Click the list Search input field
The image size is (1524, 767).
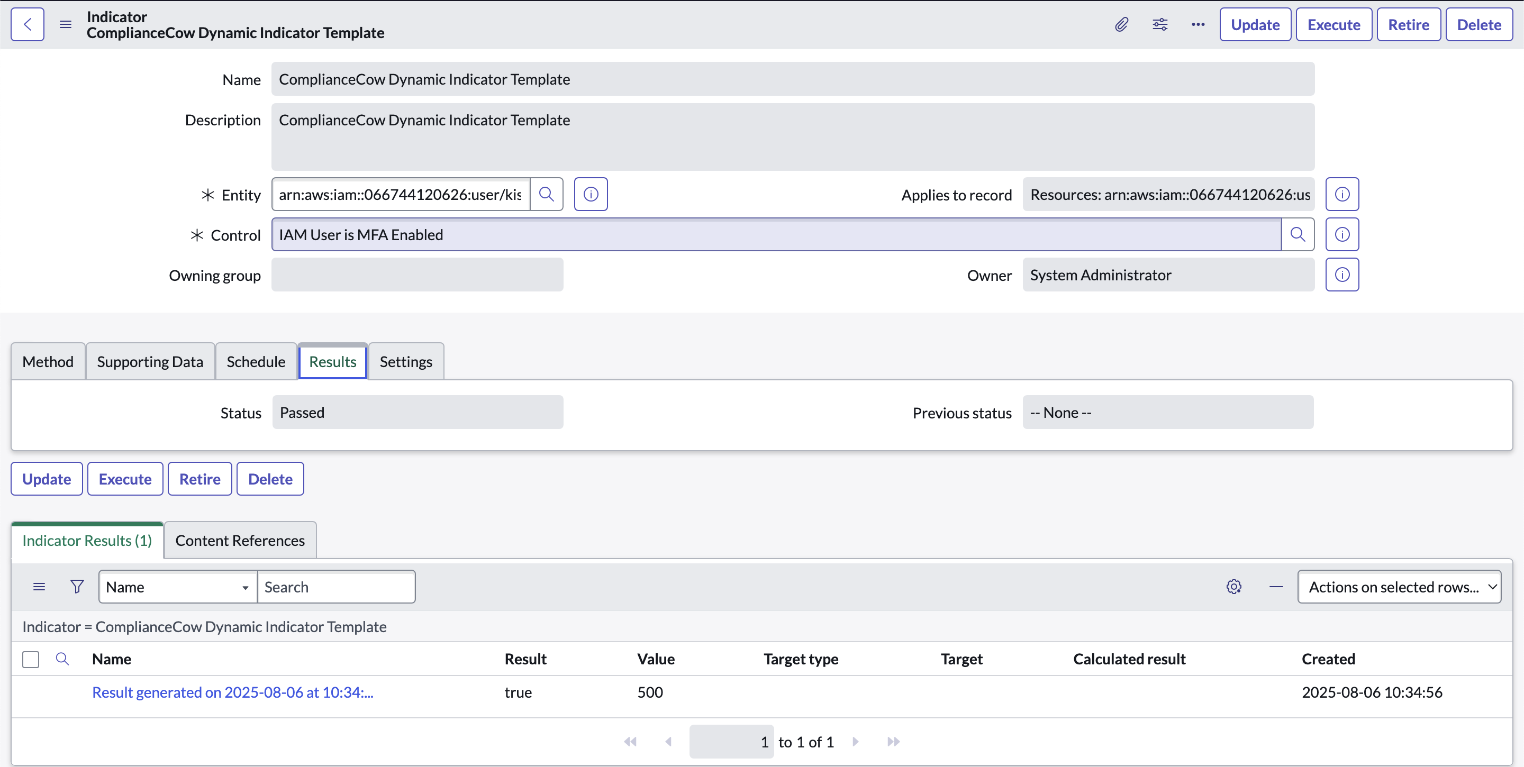pos(336,587)
